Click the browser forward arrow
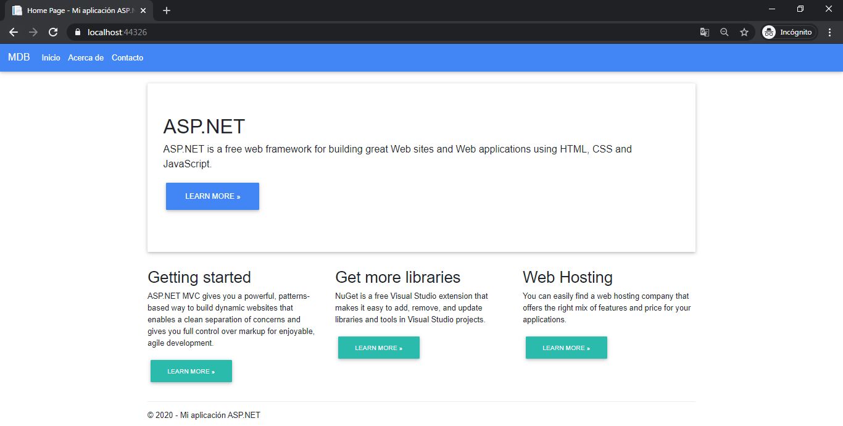 [x=33, y=32]
